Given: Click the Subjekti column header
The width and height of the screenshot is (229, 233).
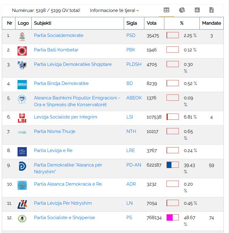Looking at the screenshot, I should [78, 23].
